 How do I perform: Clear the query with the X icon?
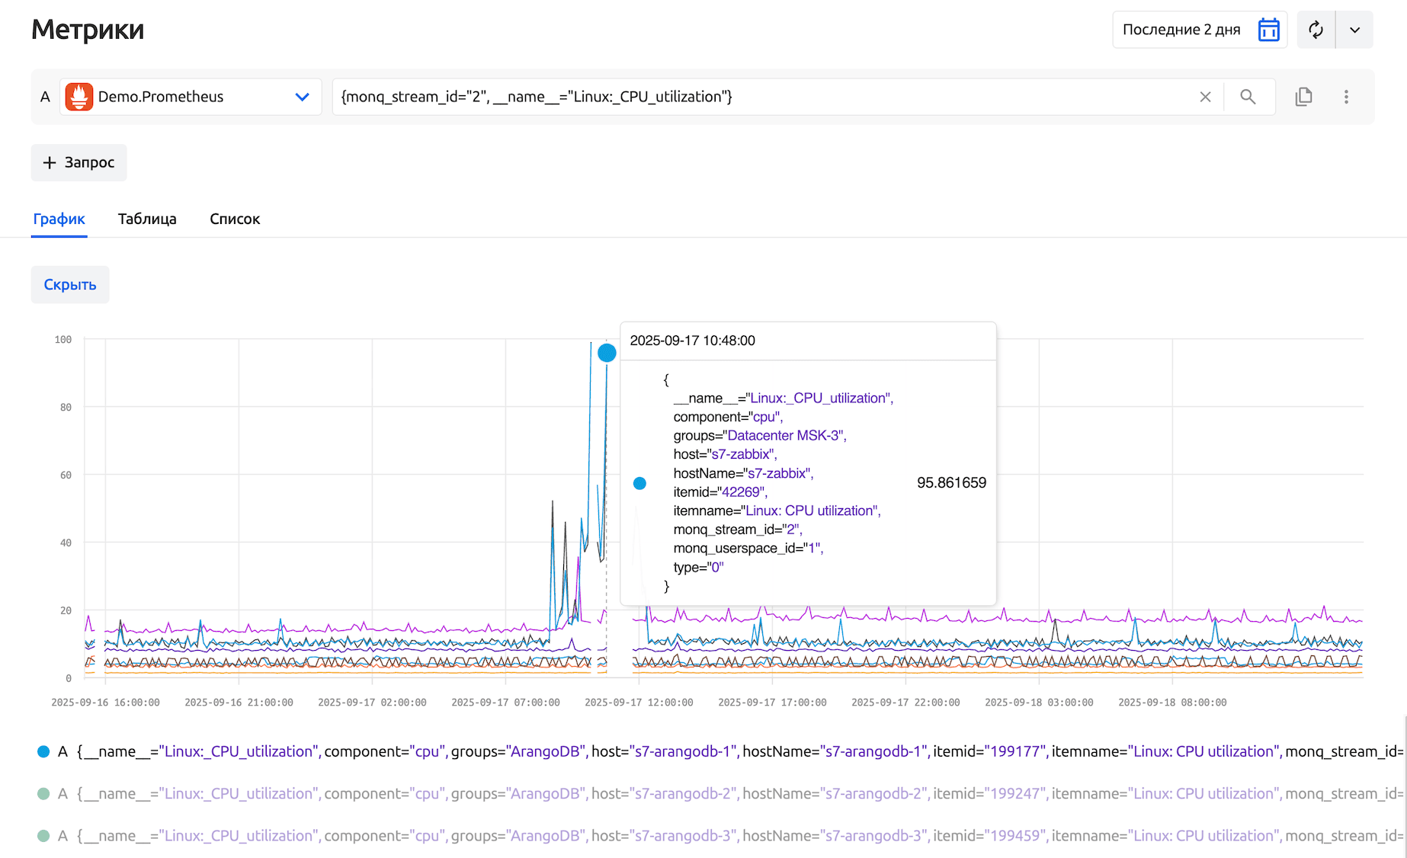(x=1205, y=97)
